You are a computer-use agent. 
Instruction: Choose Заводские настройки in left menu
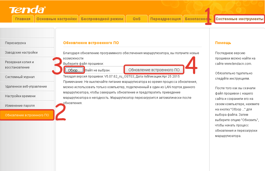(x=21, y=53)
